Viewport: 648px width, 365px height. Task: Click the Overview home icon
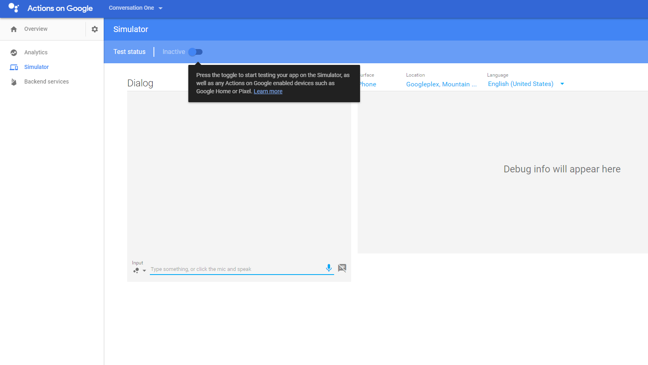(x=14, y=29)
